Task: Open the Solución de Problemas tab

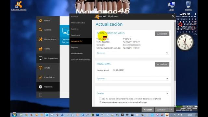Action: (x=80, y=60)
